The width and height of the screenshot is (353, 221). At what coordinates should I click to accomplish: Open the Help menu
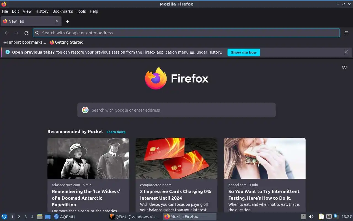tap(94, 11)
